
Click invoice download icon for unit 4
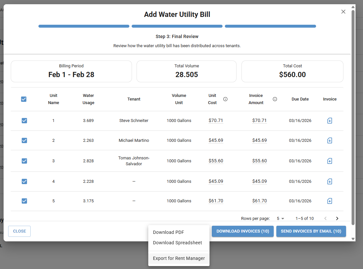coord(329,182)
